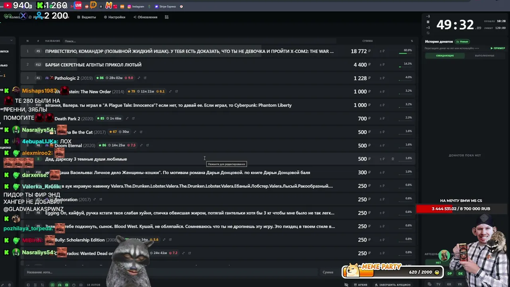Click the TV integration label

(438, 284)
